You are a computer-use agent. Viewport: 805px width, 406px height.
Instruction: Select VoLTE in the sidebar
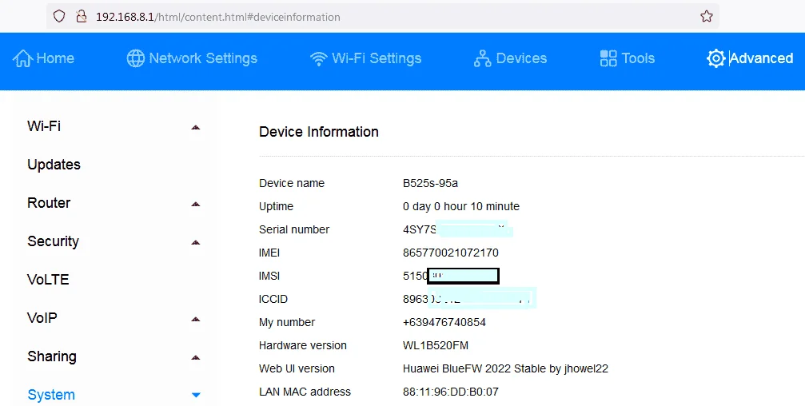(x=48, y=280)
